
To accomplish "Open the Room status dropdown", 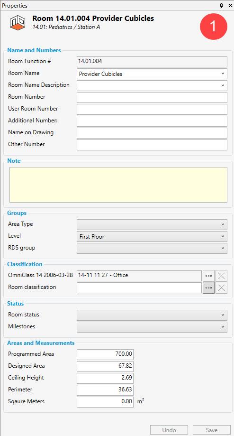I will point(152,315).
